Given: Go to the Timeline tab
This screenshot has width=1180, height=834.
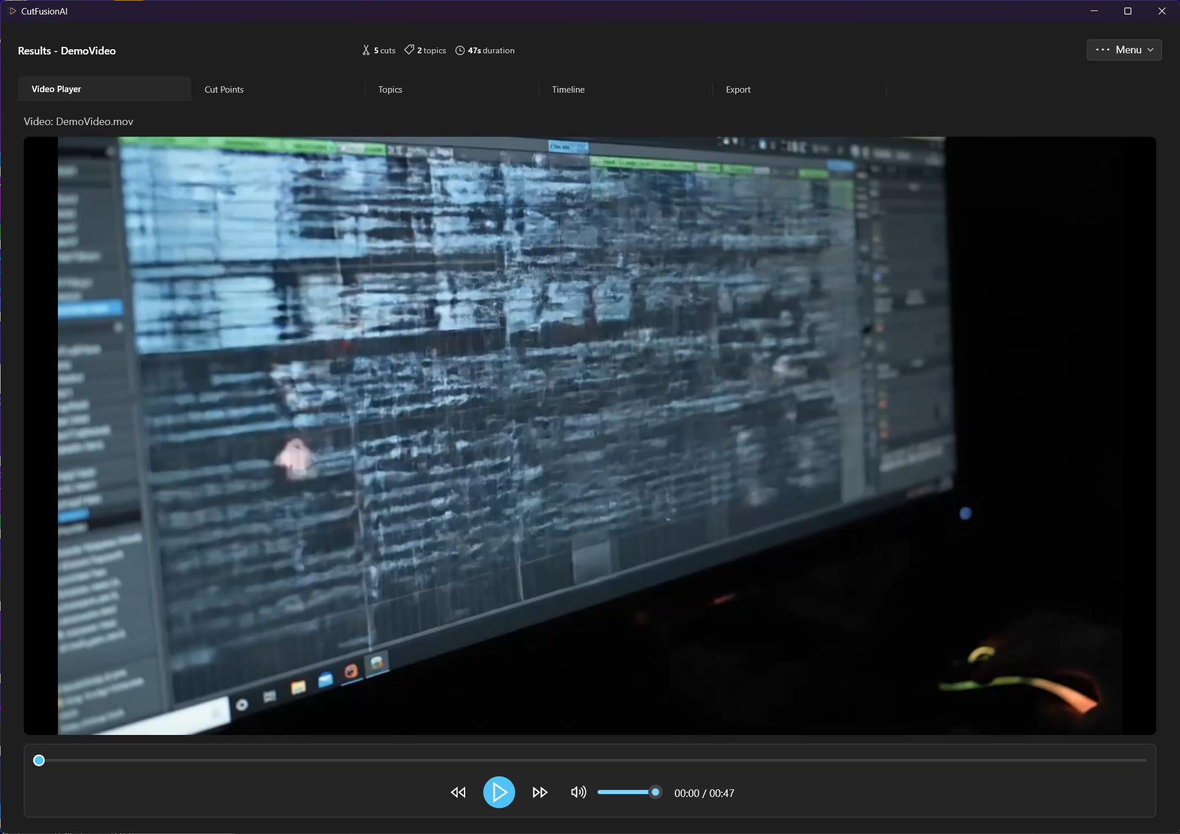Looking at the screenshot, I should coord(568,90).
